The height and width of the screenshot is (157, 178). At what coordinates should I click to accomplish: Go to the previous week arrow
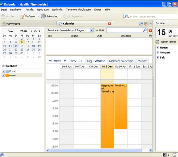[50, 61]
